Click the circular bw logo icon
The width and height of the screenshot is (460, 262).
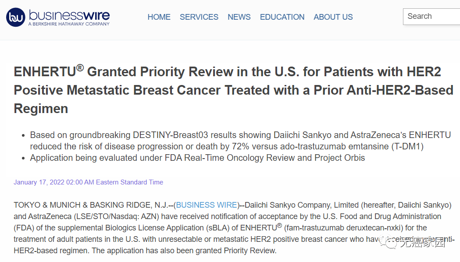click(x=16, y=17)
